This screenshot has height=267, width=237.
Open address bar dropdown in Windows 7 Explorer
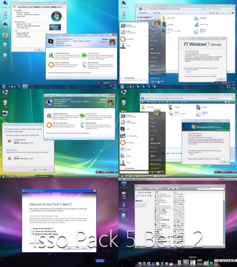202,9
